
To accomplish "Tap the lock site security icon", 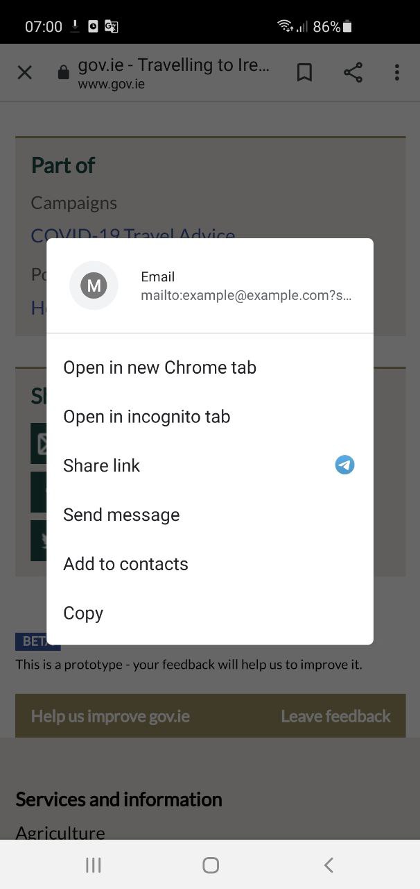I will click(x=63, y=72).
